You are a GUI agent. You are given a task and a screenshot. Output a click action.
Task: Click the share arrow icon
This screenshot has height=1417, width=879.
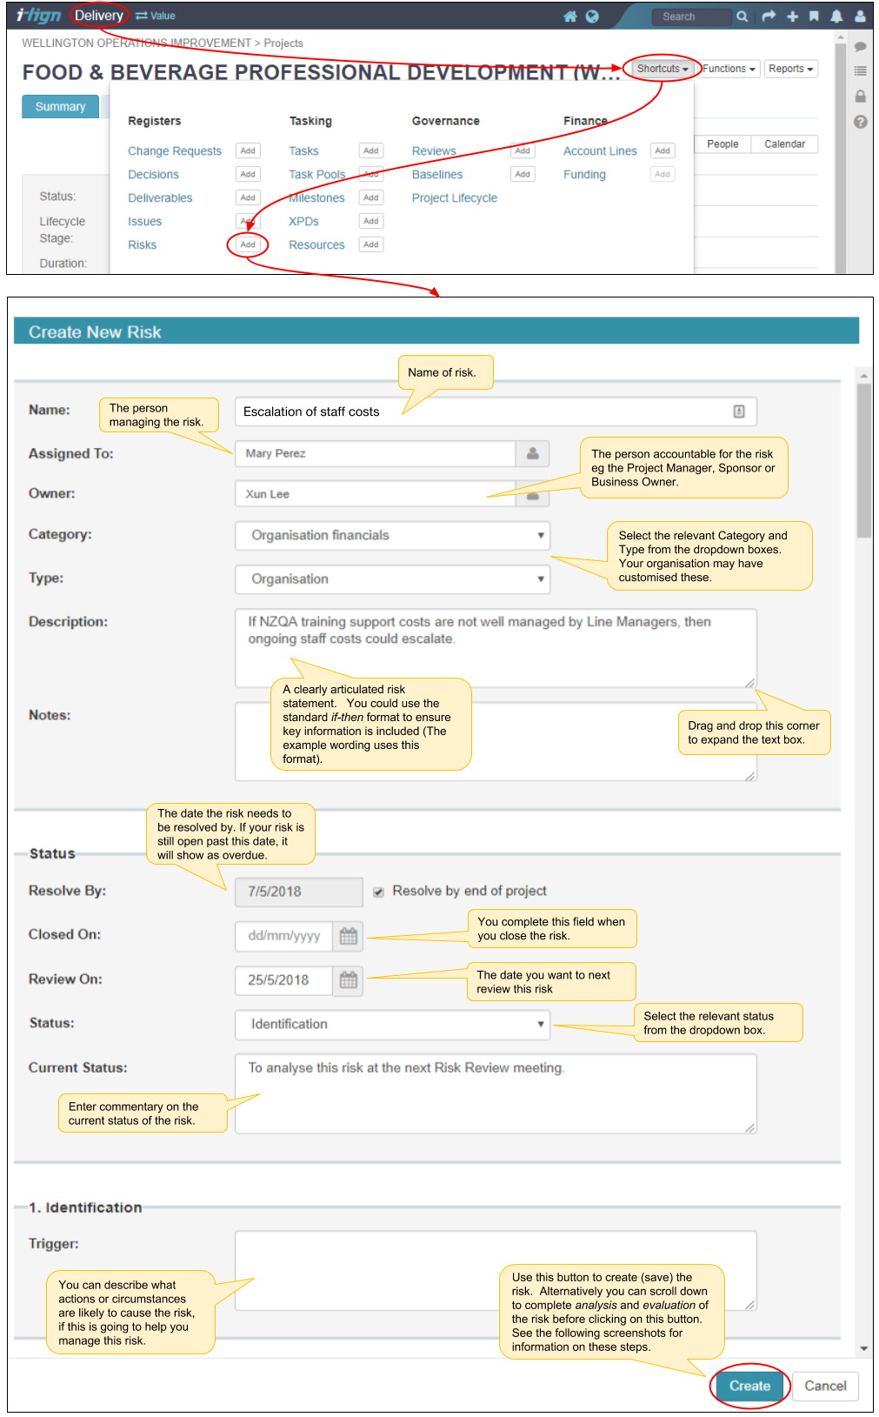pyautogui.click(x=769, y=17)
